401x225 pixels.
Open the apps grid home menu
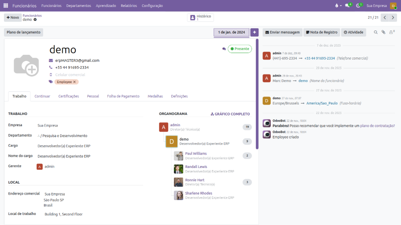[6, 6]
